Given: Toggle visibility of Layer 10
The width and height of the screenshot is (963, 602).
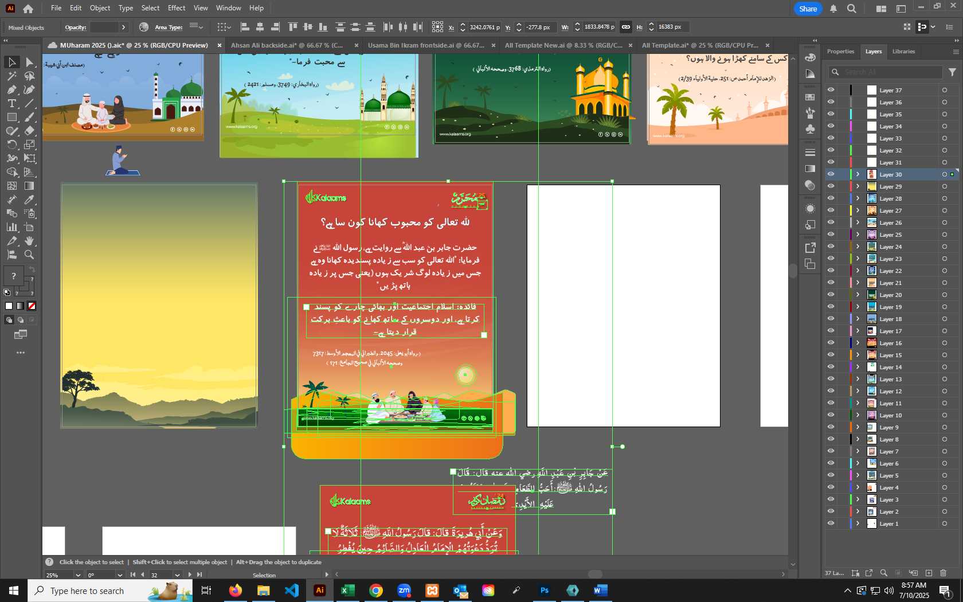Looking at the screenshot, I should coord(831,415).
